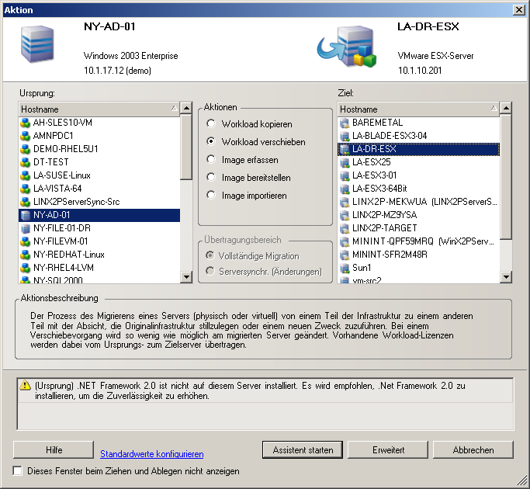
Task: Click target list scroll-down arrow
Action: (506, 277)
